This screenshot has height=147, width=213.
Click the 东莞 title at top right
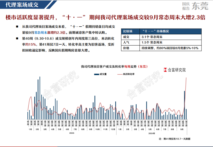click(x=200, y=6)
